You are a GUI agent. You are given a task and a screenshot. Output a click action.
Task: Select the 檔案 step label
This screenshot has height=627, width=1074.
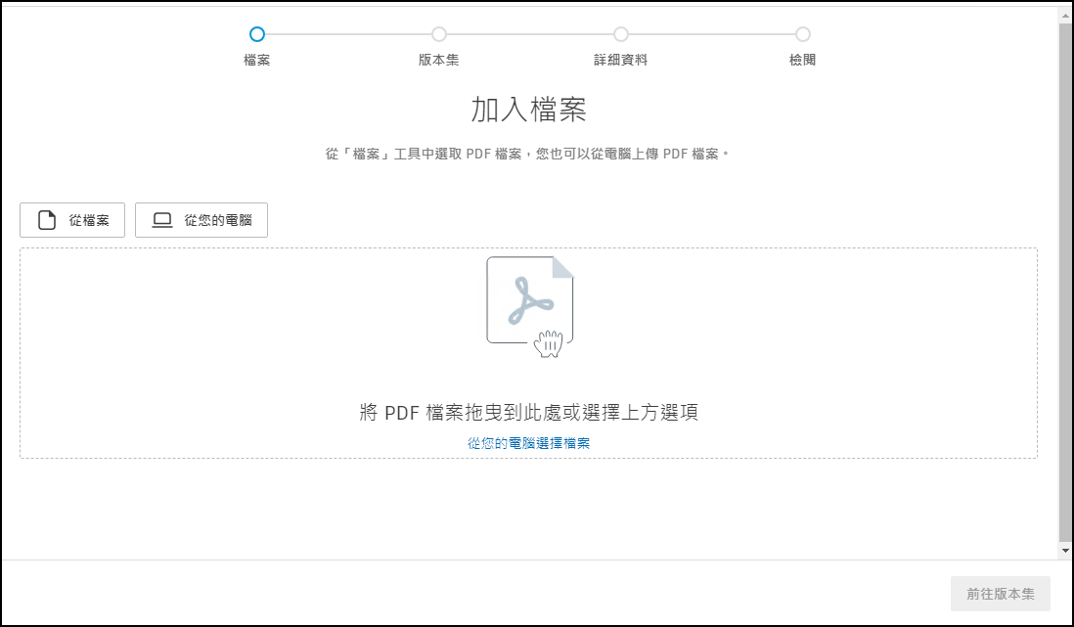[257, 59]
